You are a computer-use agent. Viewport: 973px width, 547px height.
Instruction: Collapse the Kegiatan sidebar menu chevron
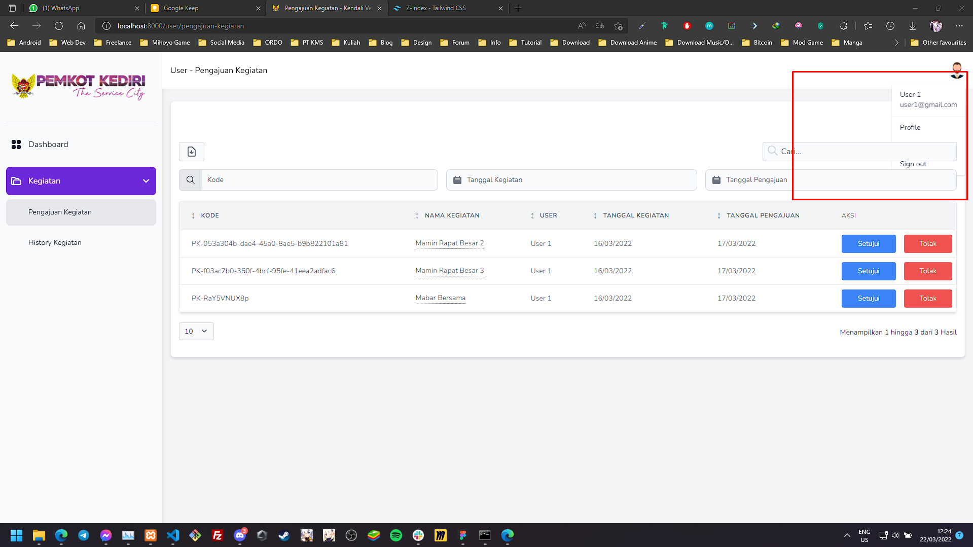click(146, 180)
